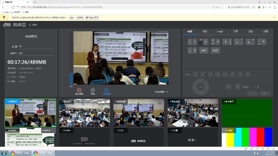This screenshot has height=156, width=278.
Task: Click the red stop recording button
Action: 79,90
